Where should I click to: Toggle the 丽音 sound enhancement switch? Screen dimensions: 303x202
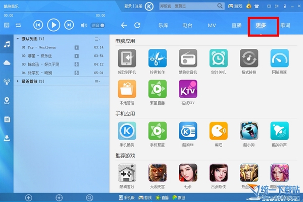[98, 25]
